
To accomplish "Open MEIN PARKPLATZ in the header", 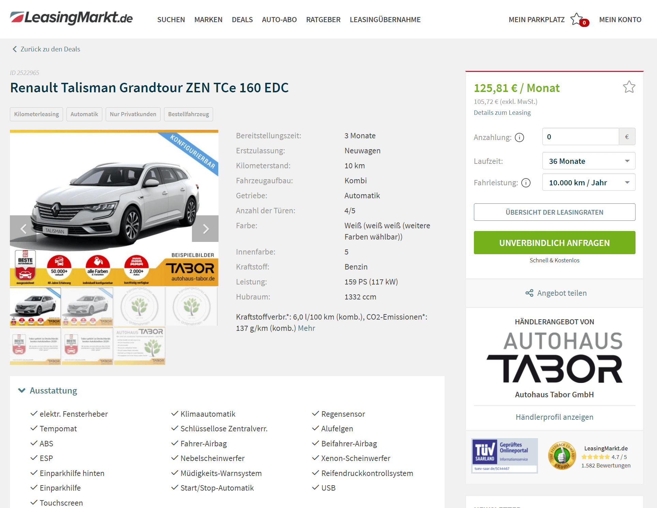I will (x=537, y=20).
